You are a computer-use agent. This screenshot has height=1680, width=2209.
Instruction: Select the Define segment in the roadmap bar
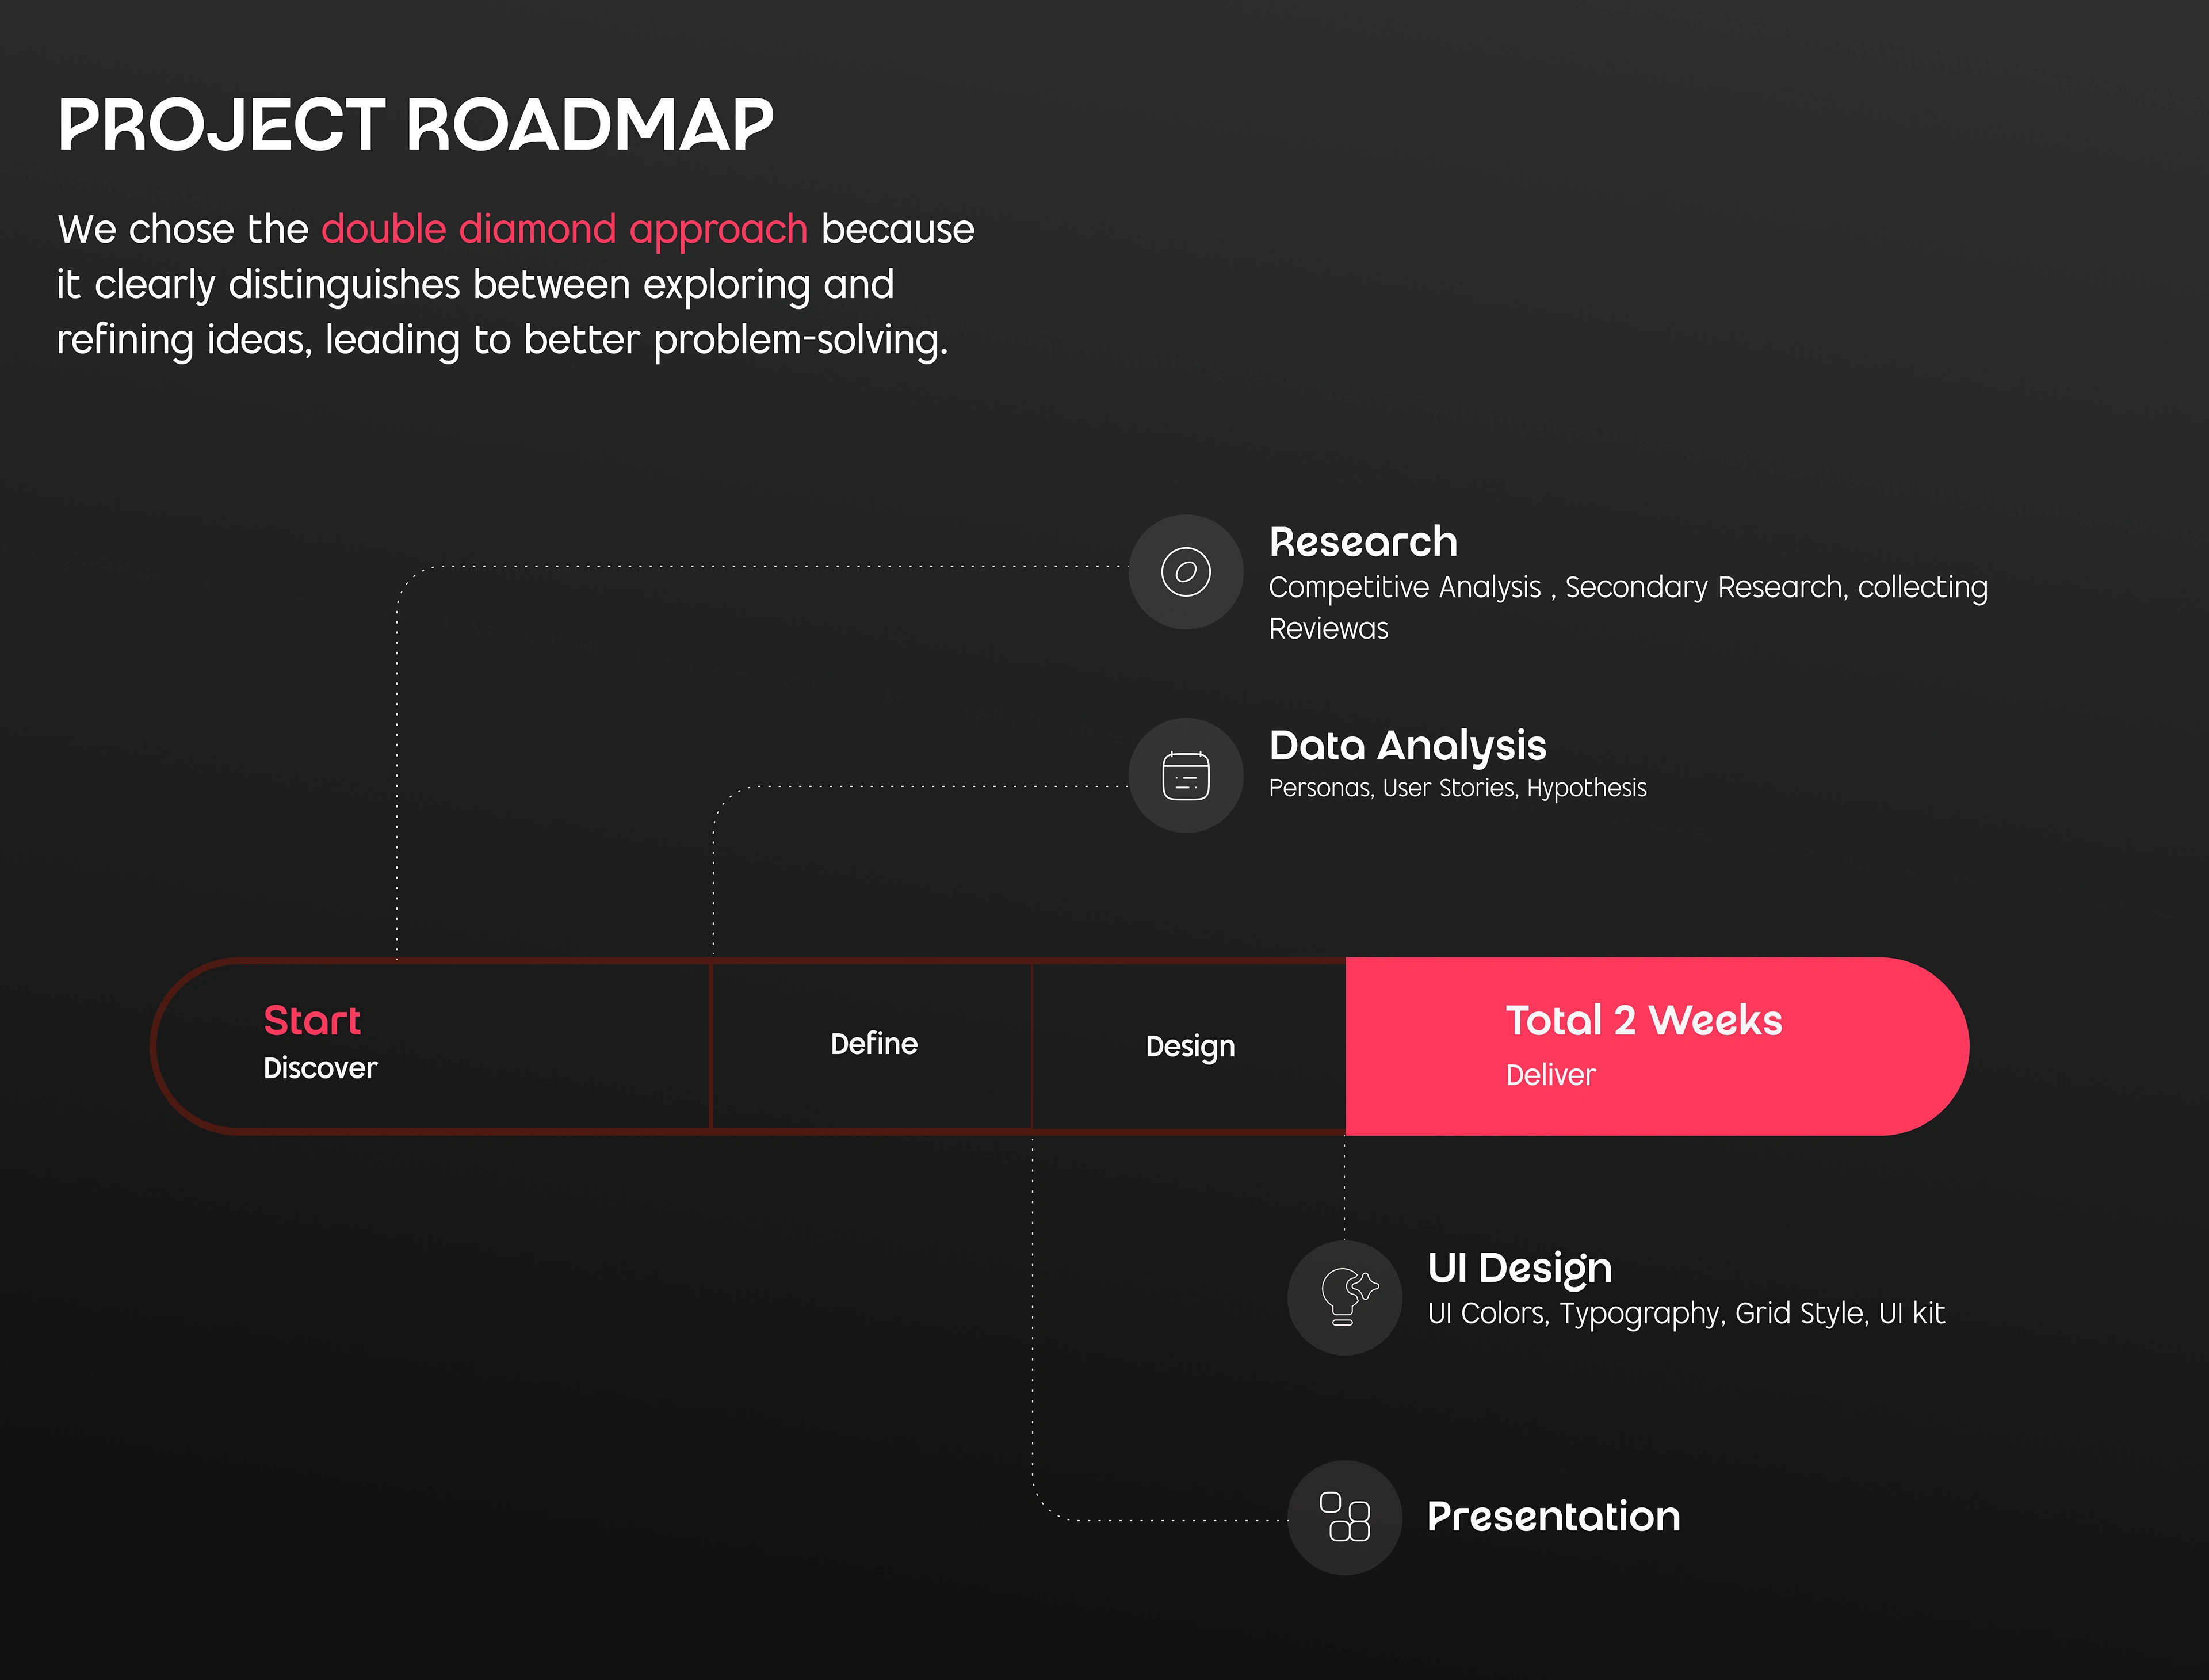[x=873, y=1044]
